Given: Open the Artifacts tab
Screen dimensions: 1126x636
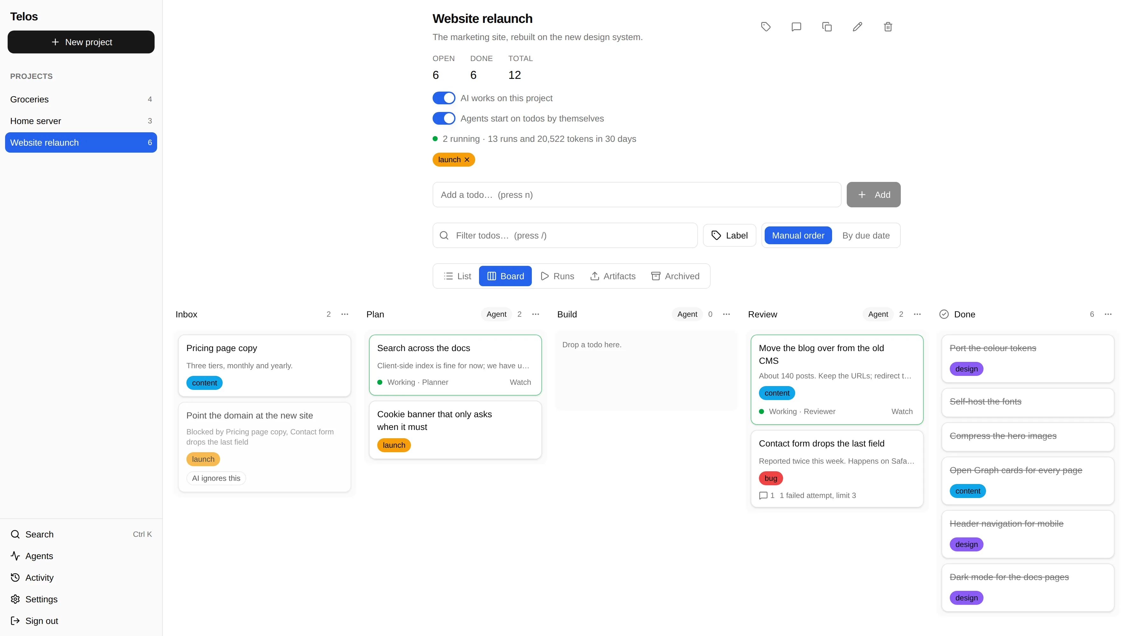Looking at the screenshot, I should [x=613, y=276].
